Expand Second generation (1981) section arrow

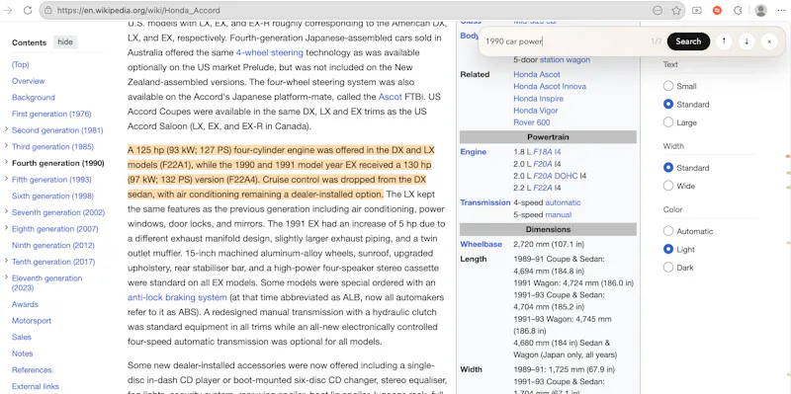[6, 129]
